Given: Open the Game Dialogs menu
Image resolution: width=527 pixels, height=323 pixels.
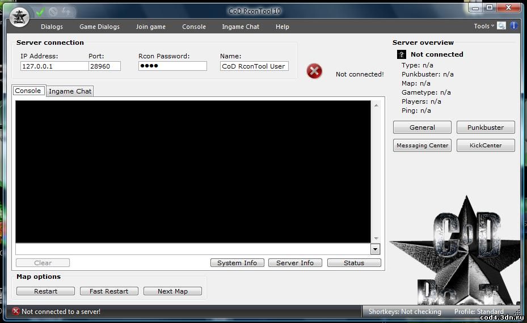Looking at the screenshot, I should (x=99, y=27).
